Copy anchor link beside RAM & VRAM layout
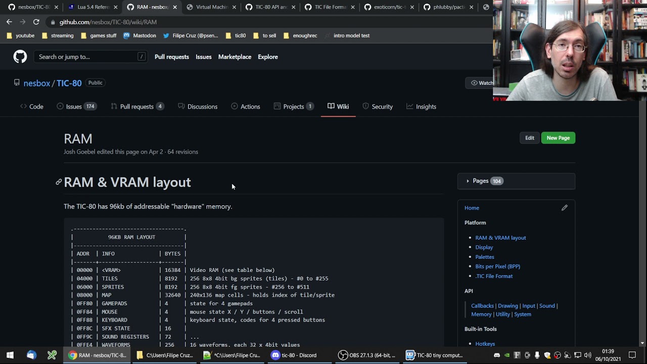The image size is (647, 364). (x=59, y=182)
